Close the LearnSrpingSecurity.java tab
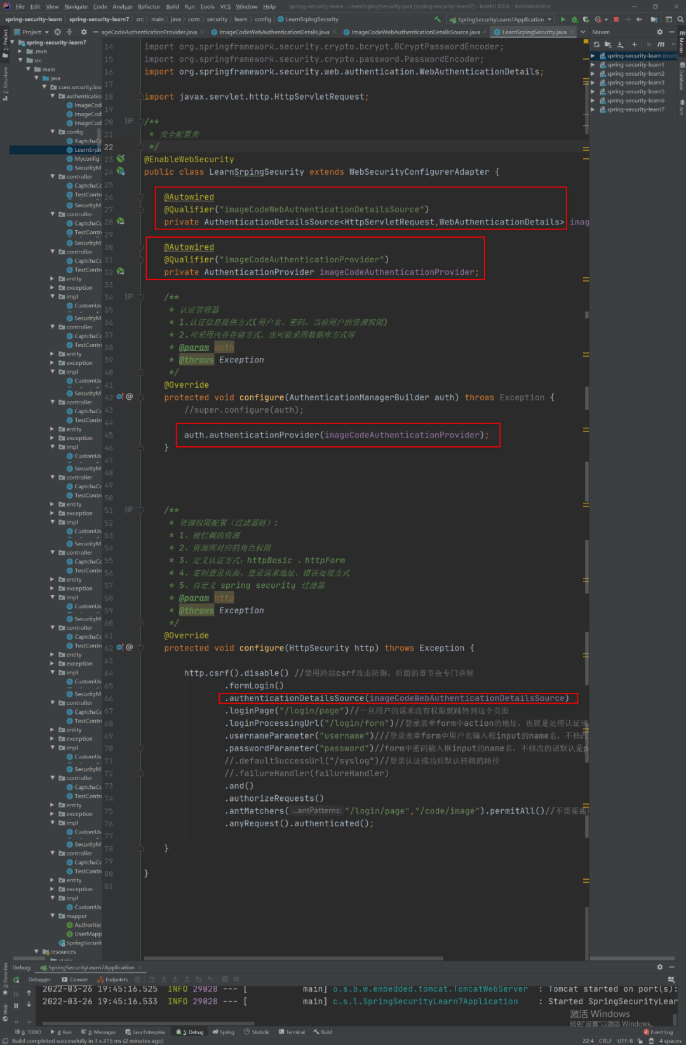686x1045 pixels. click(x=572, y=32)
